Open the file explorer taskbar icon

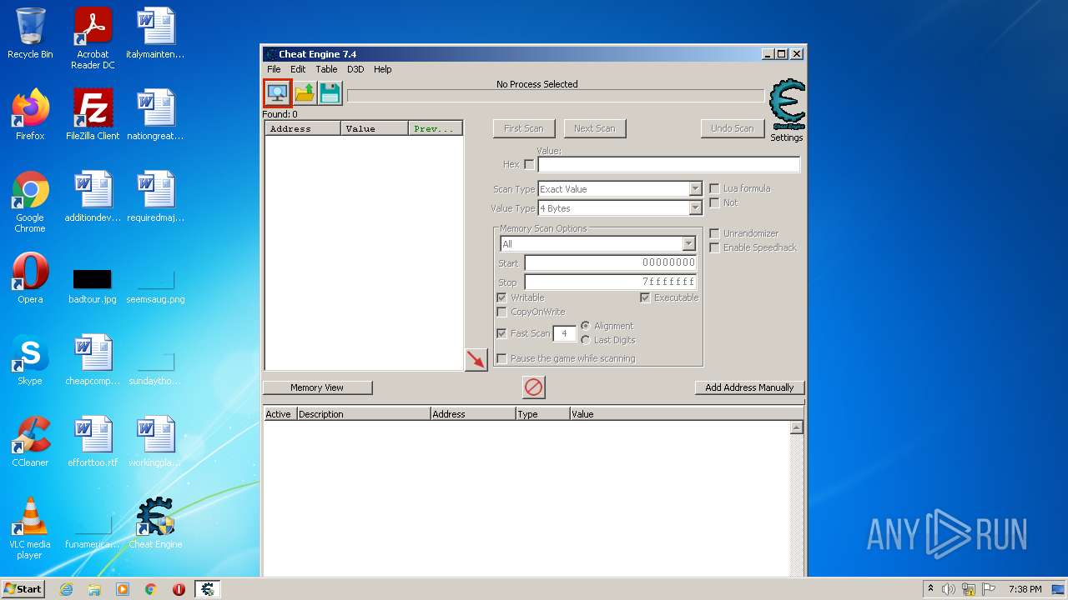tap(94, 589)
